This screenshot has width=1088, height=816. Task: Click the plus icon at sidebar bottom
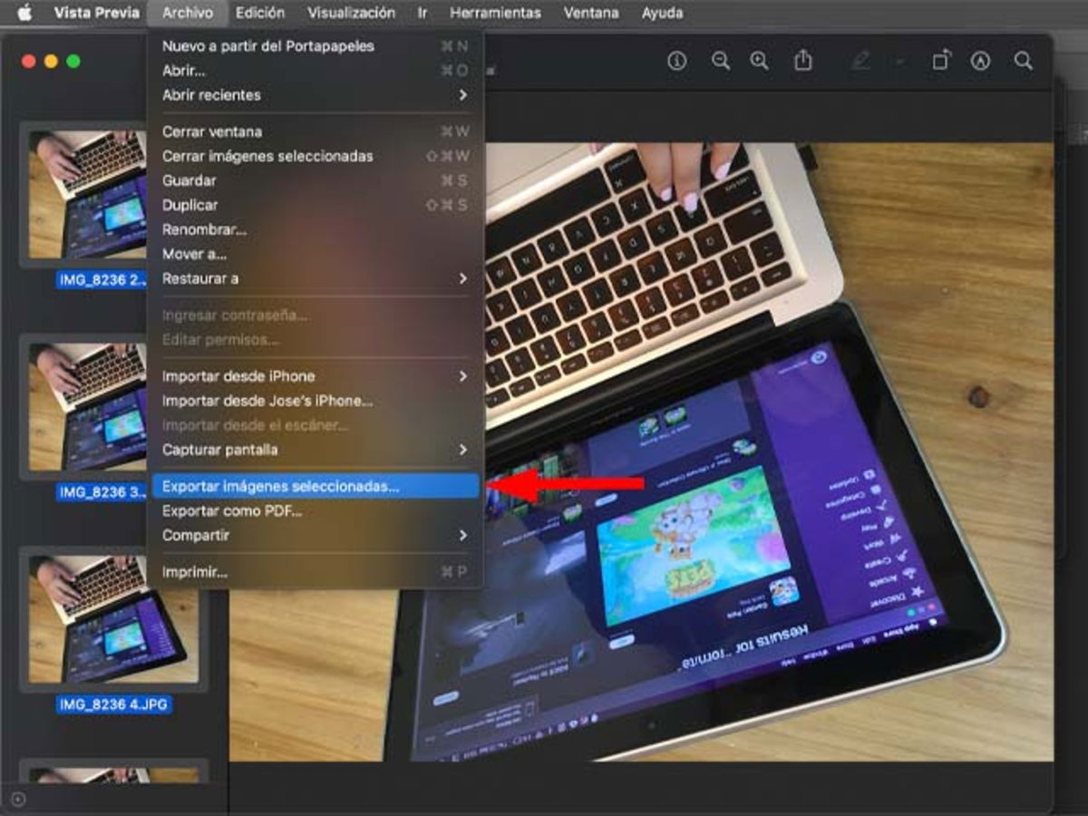(x=18, y=799)
